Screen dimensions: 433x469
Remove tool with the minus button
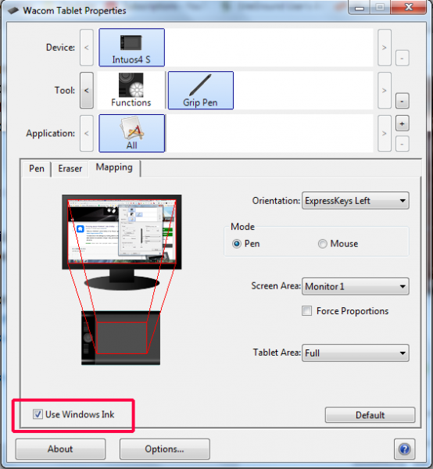(x=403, y=101)
